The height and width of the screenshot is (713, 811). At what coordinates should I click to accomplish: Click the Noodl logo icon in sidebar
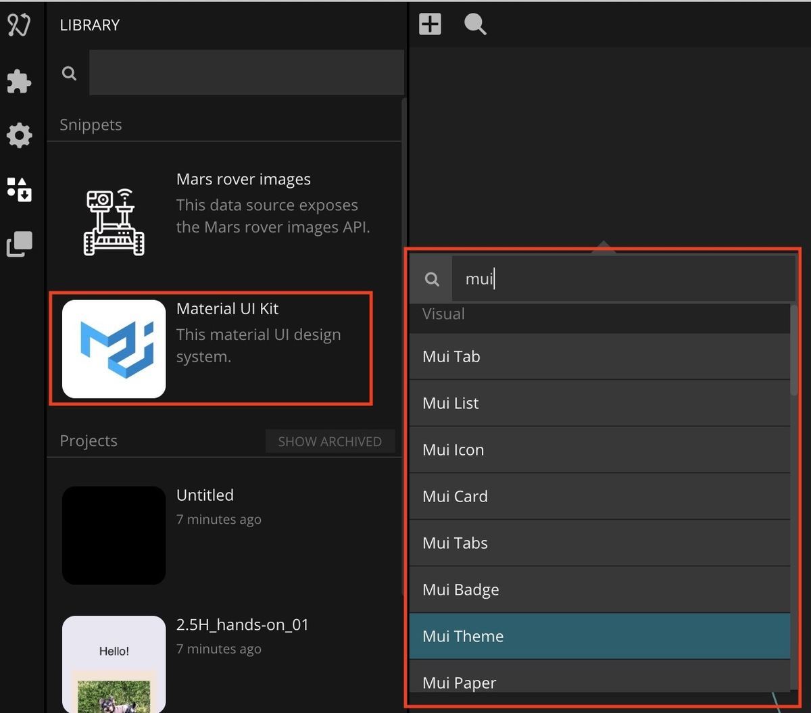coord(19,25)
